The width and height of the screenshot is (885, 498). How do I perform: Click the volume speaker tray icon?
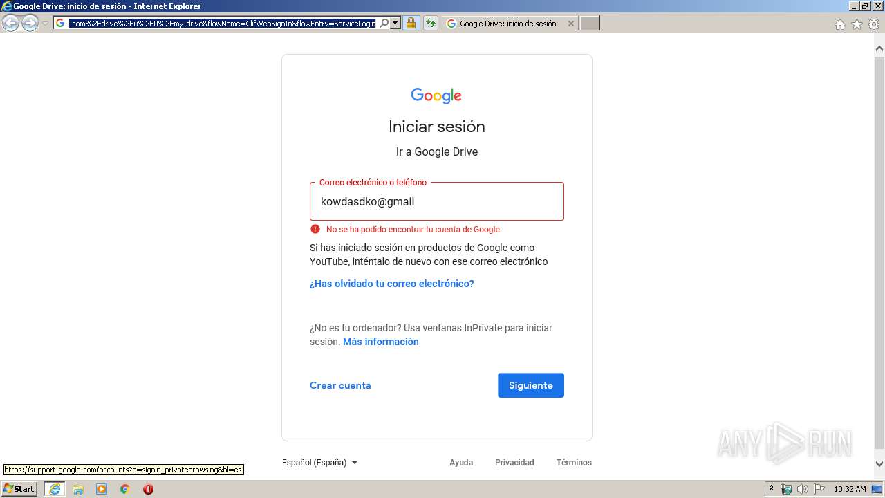click(802, 489)
